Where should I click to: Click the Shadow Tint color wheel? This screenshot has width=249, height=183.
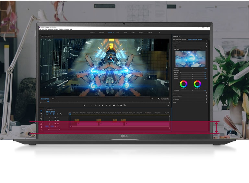tap(184, 84)
